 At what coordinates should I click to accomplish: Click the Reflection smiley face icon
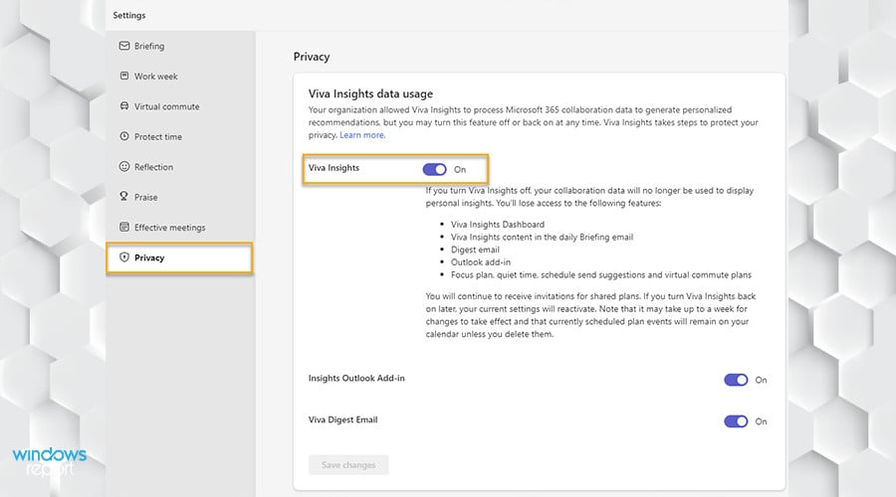coord(124,167)
